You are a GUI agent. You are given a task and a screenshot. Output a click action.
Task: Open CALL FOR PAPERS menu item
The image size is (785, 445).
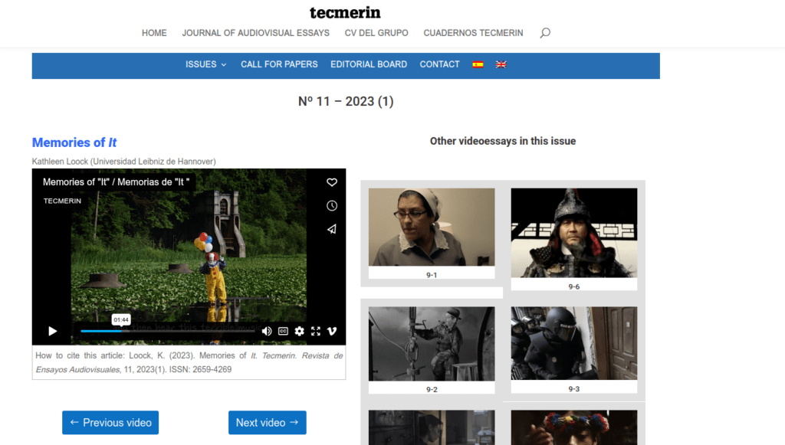[x=279, y=64]
